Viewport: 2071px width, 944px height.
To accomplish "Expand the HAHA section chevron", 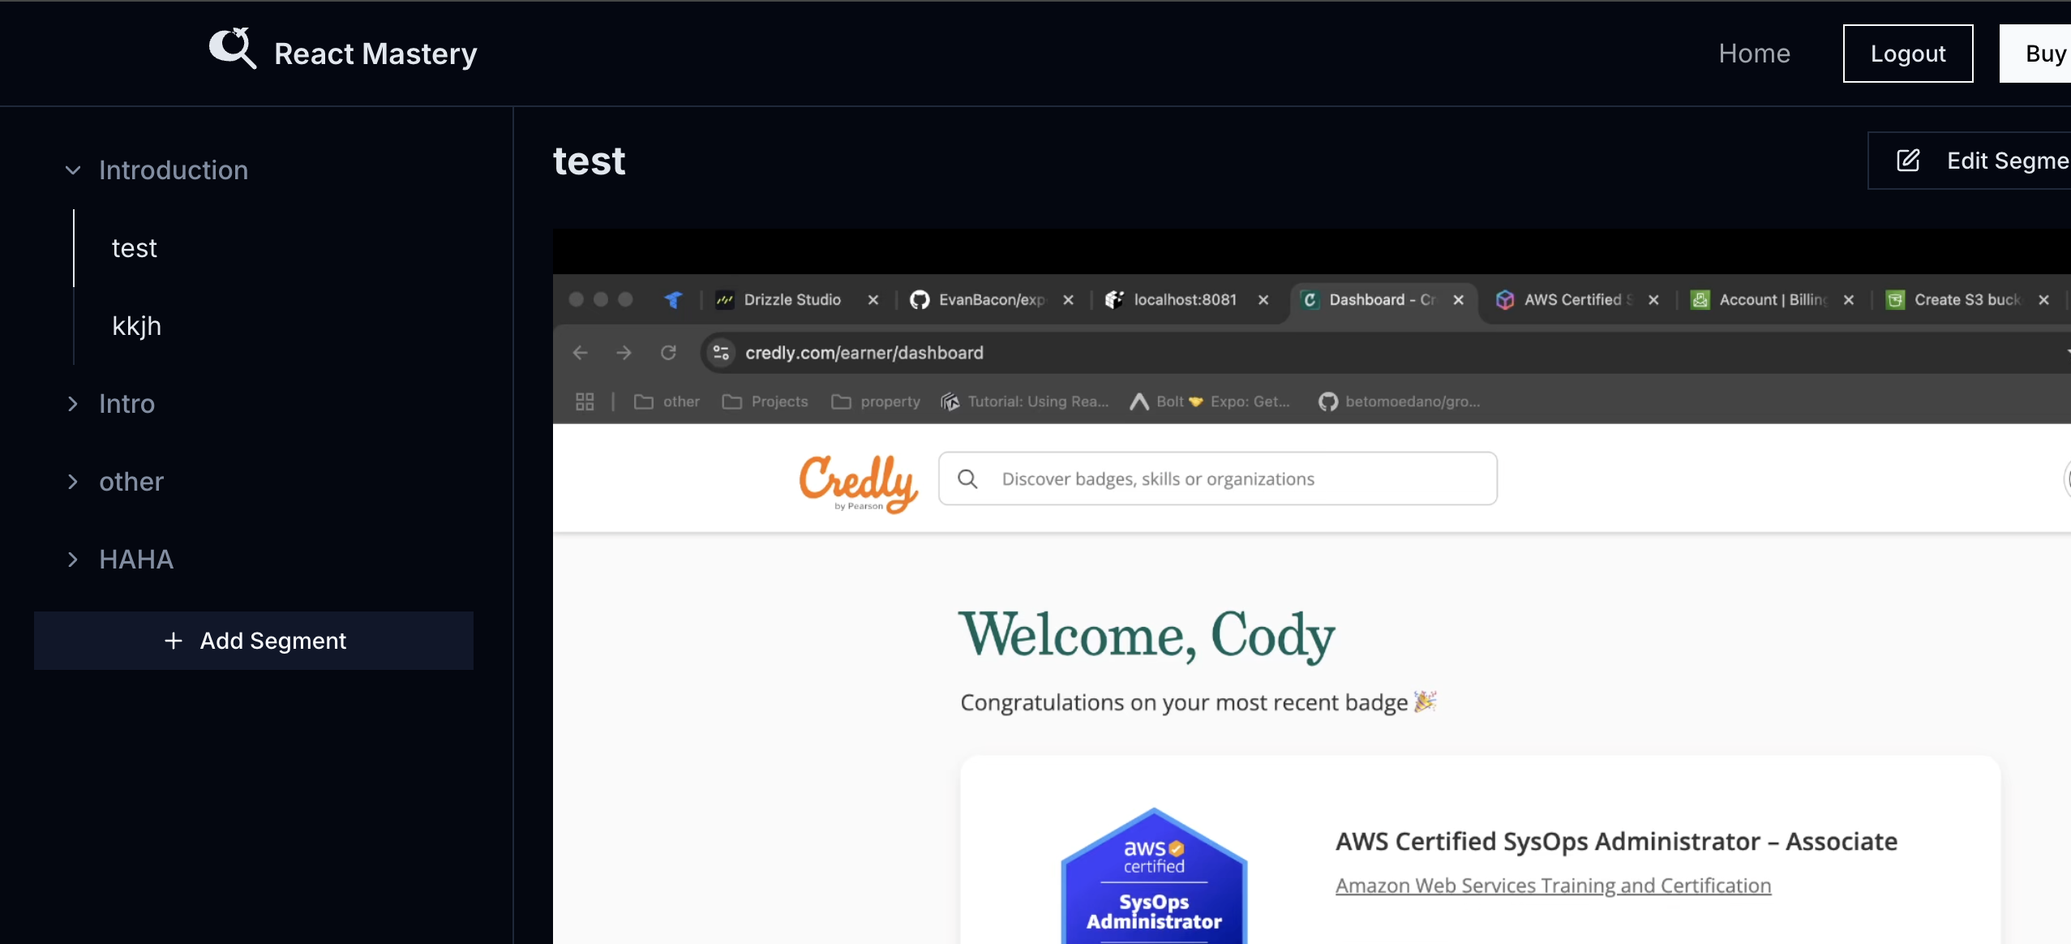I will [73, 560].
